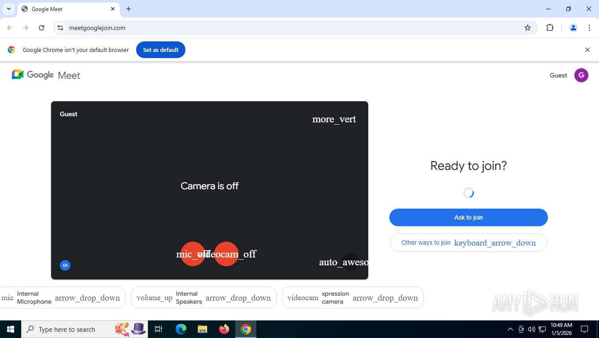Open Internal Microphone selection dropdown
The width and height of the screenshot is (599, 338).
63,298
